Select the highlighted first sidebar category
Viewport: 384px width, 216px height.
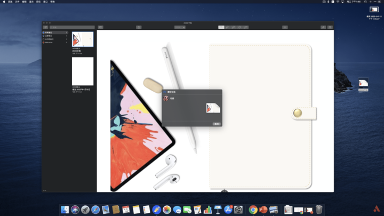click(x=55, y=33)
